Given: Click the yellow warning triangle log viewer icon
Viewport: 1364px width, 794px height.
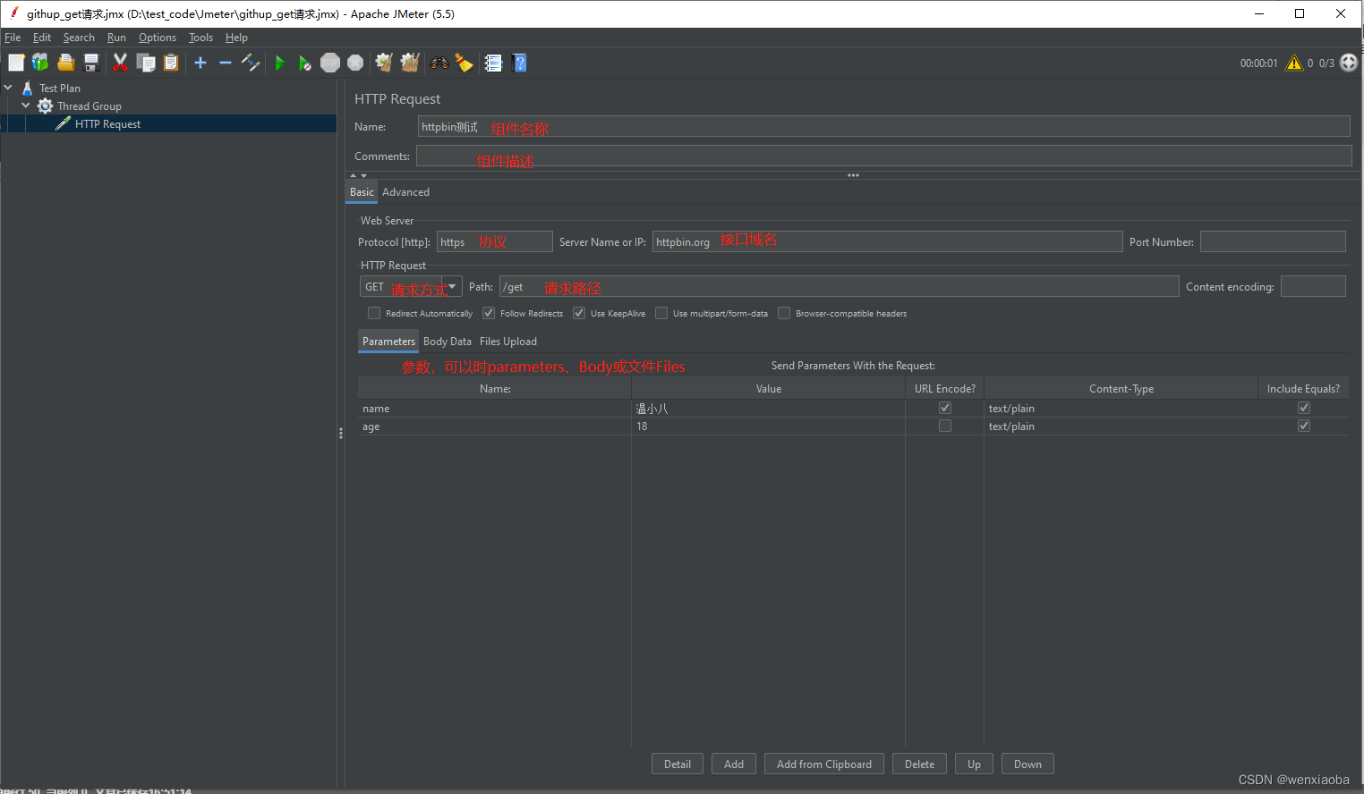Looking at the screenshot, I should [1293, 63].
